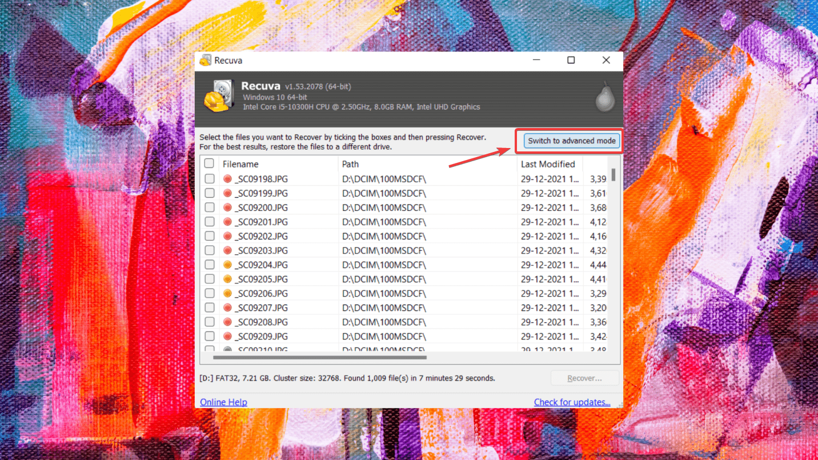Viewport: 818px width, 460px height.
Task: Tick the checkbox for _SC09206.JPG
Action: point(210,293)
